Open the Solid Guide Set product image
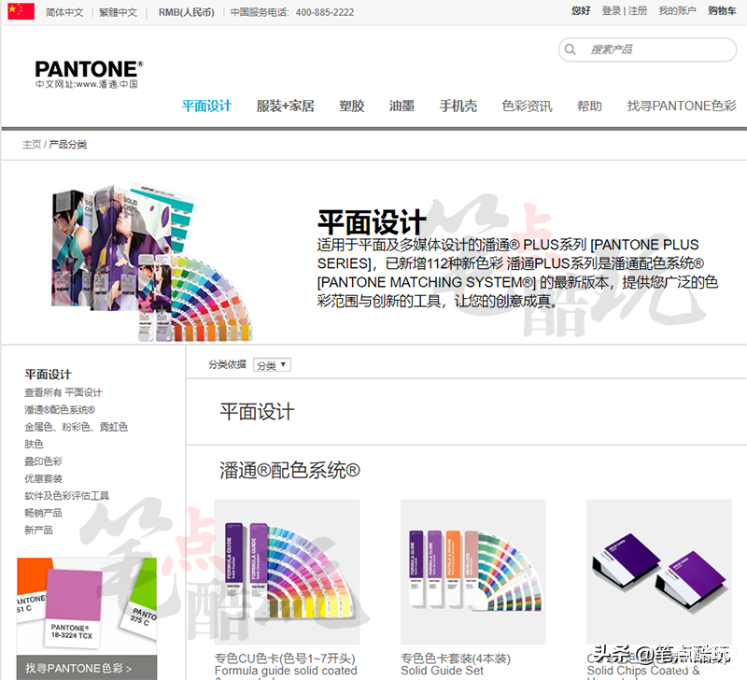The width and height of the screenshot is (747, 680). [473, 572]
